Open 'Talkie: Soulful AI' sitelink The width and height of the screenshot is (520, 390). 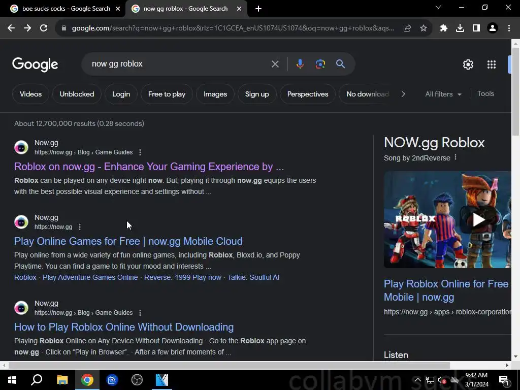tap(253, 277)
